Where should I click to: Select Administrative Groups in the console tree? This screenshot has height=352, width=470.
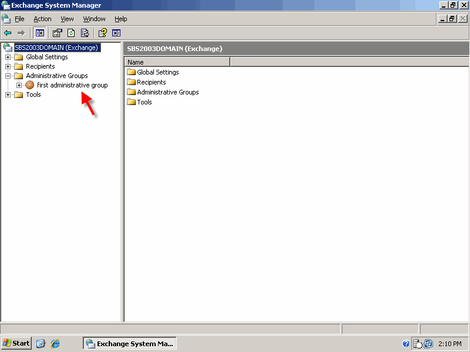[57, 76]
